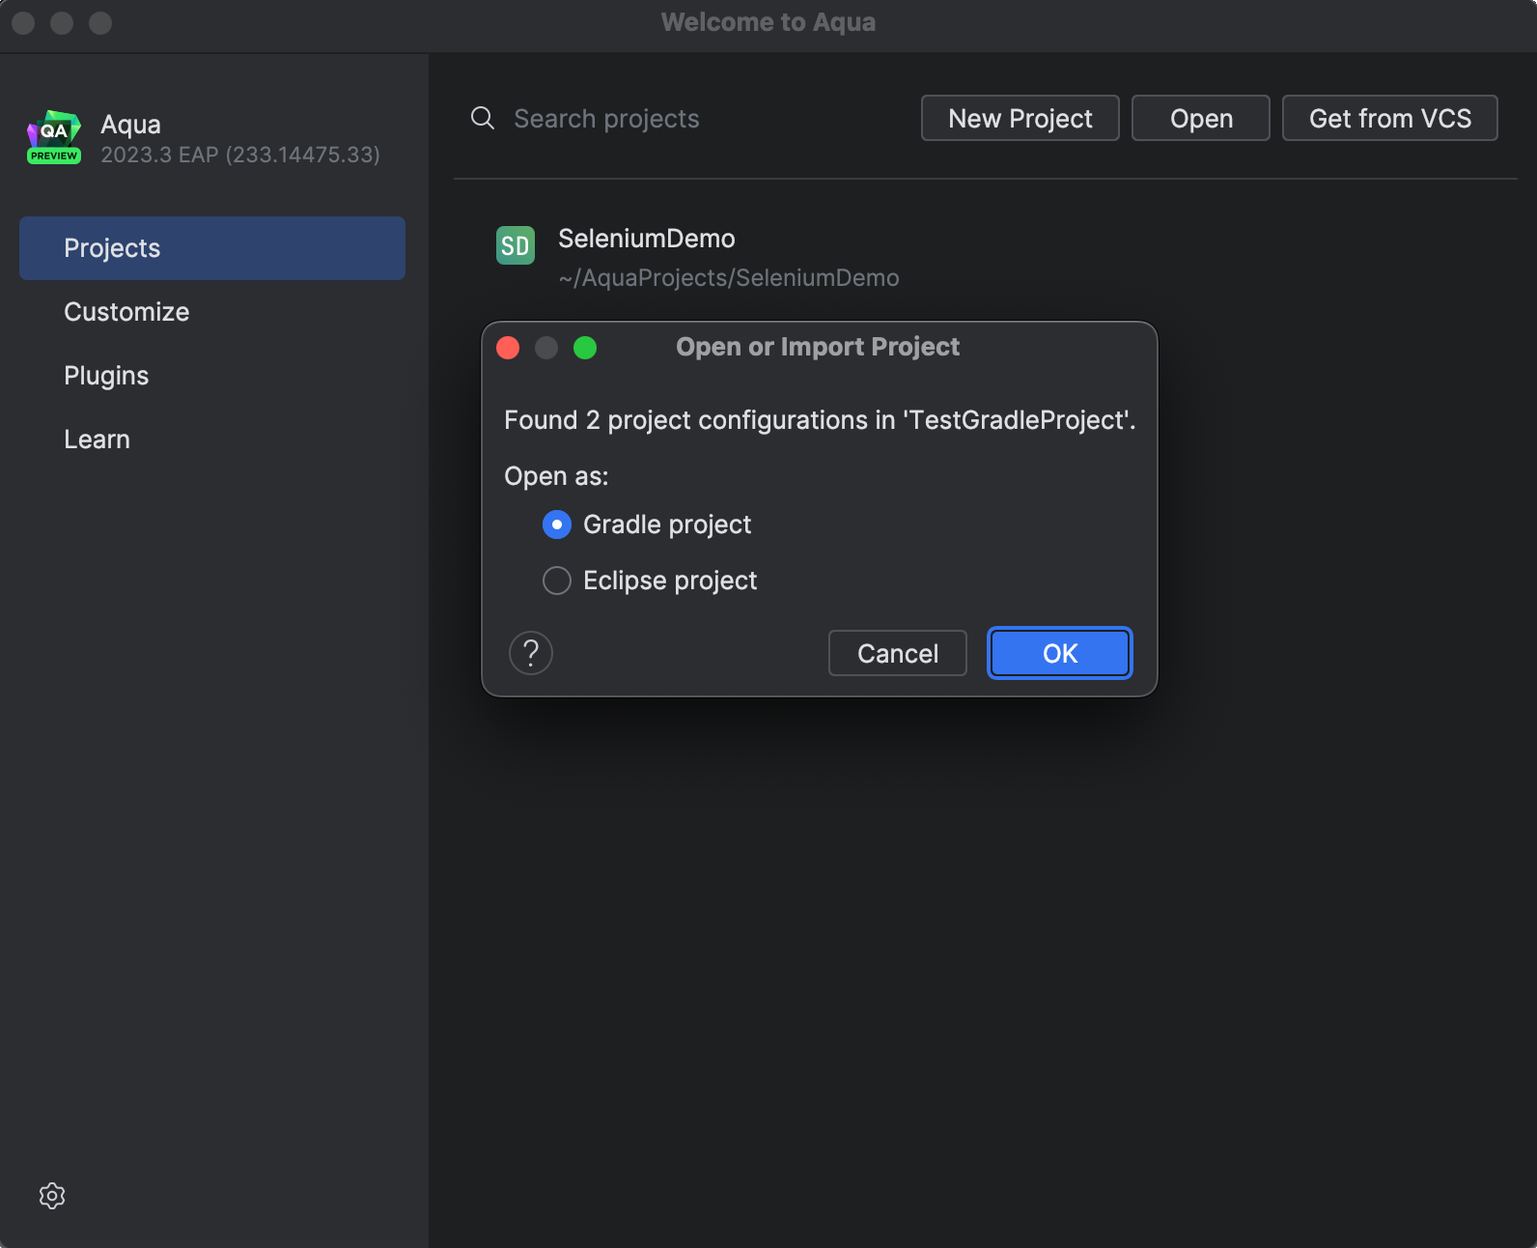Image resolution: width=1537 pixels, height=1248 pixels.
Task: Click the Gradle project label text
Action: [x=667, y=525]
